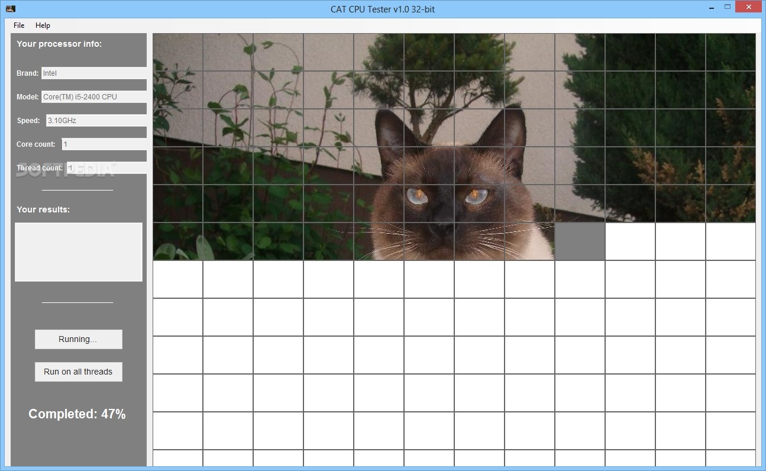This screenshot has width=766, height=471.
Task: Click the gray in-progress tile in the grid
Action: [x=580, y=241]
